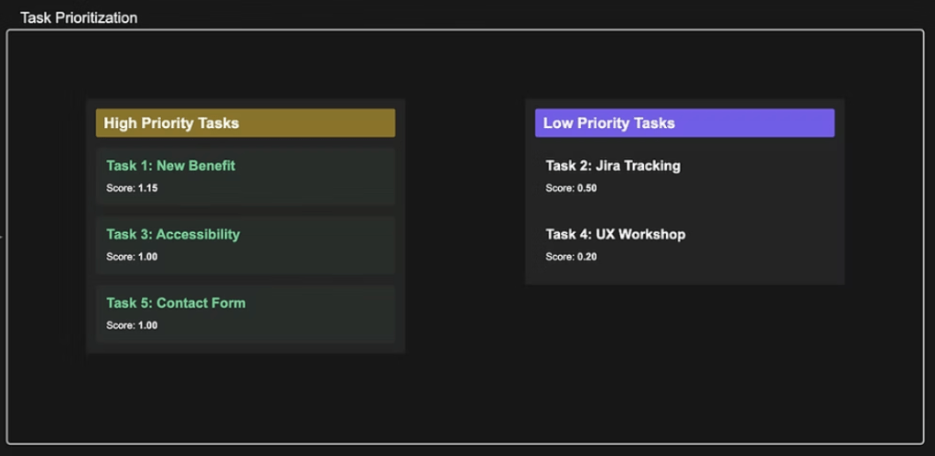This screenshot has height=456, width=935.
Task: Open Task 2: Jira Tracking
Action: point(613,165)
